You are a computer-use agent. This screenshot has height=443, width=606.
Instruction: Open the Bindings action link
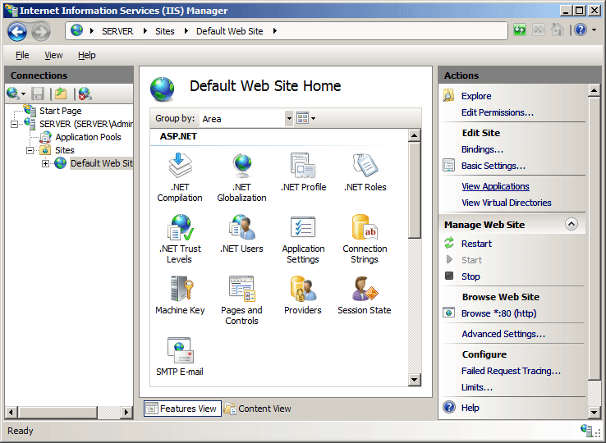tap(482, 149)
